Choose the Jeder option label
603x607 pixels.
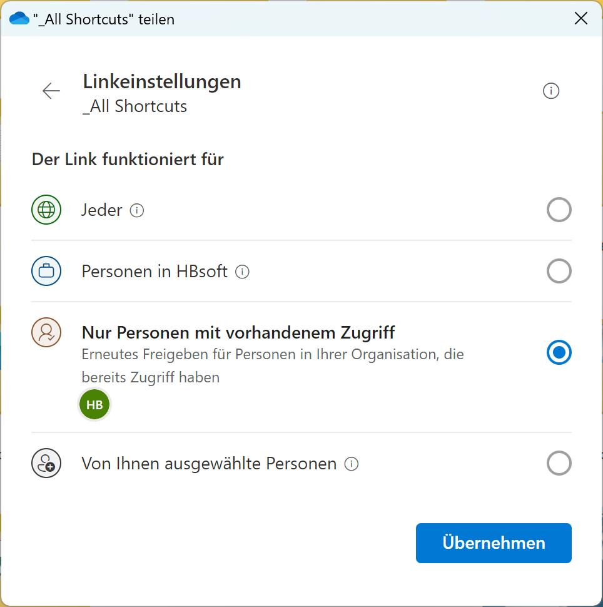point(101,210)
